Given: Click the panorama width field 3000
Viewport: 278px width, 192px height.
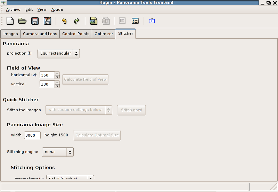Looking at the screenshot, I should click(x=32, y=135).
